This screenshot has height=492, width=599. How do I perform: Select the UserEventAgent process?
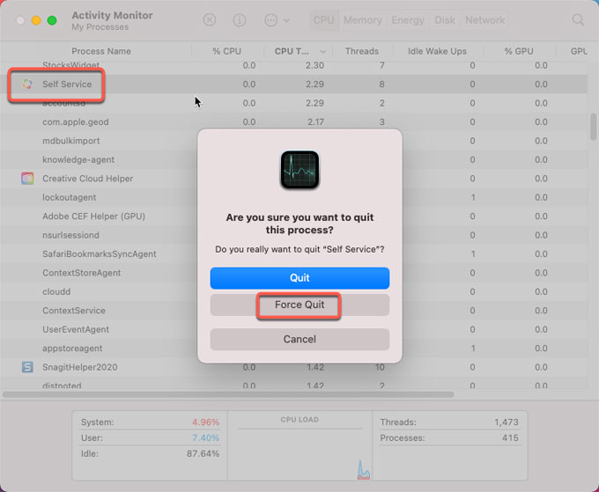point(76,329)
